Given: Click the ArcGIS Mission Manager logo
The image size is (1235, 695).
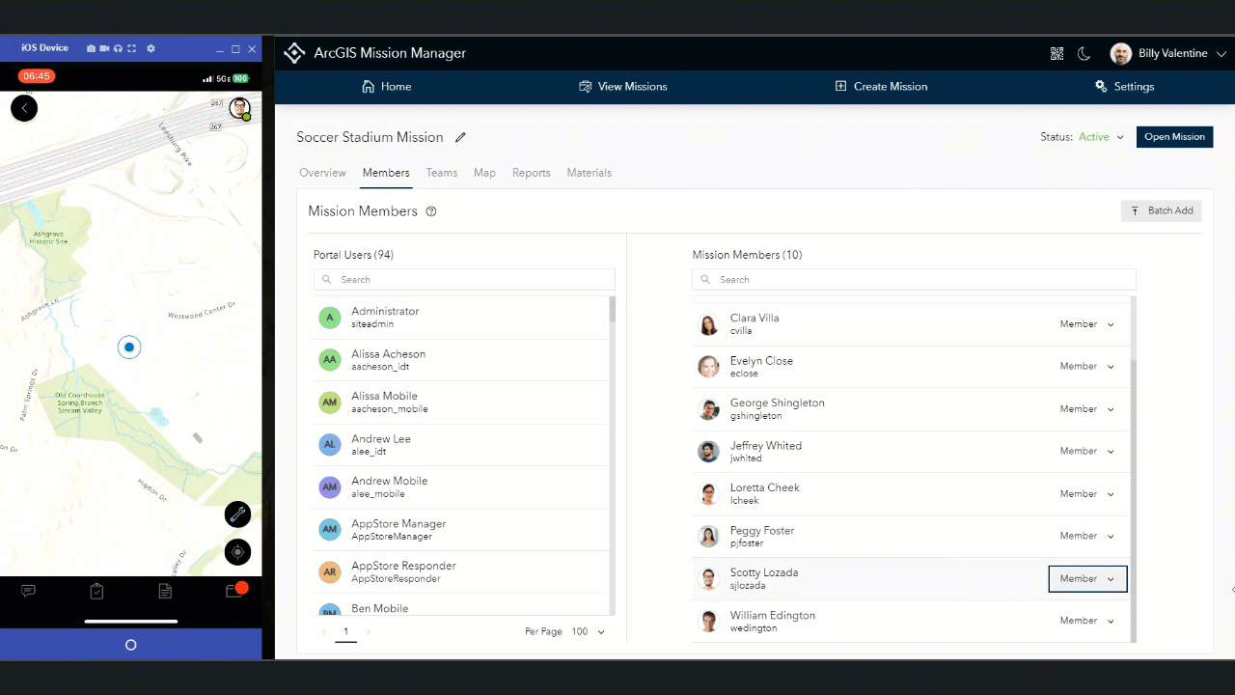Looking at the screenshot, I should pyautogui.click(x=294, y=53).
